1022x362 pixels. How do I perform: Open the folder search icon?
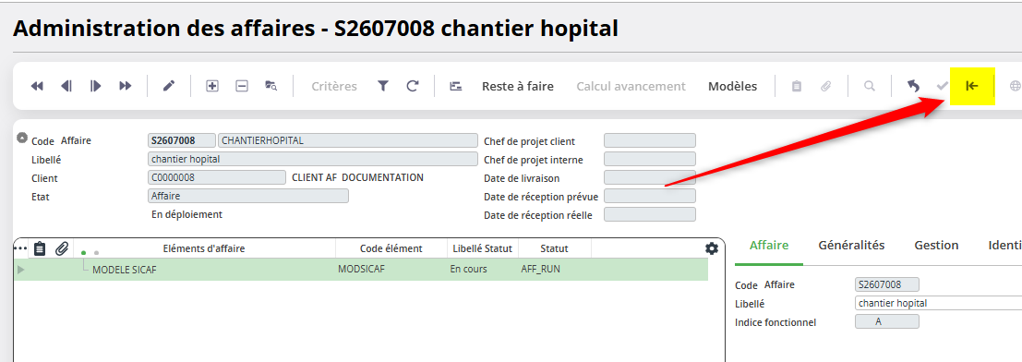click(271, 86)
